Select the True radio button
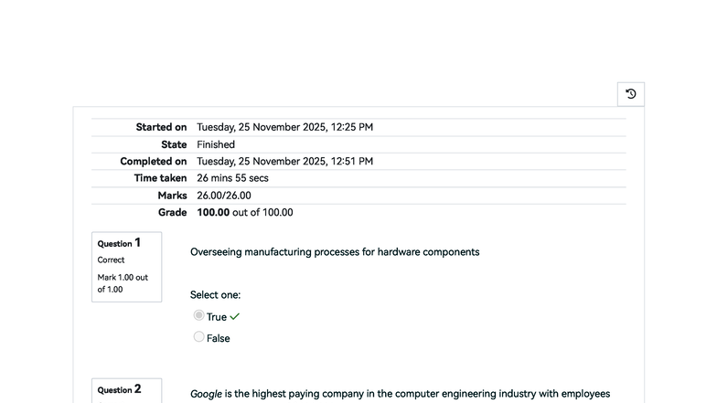The width and height of the screenshot is (717, 403). tap(198, 315)
